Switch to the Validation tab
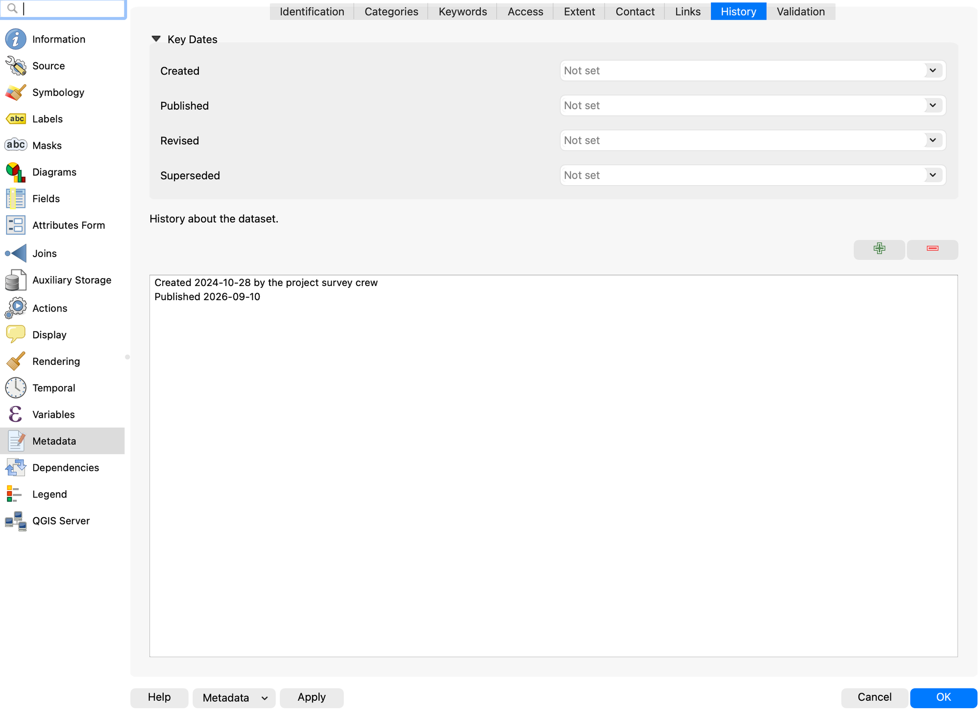Image resolution: width=980 pixels, height=714 pixels. pyautogui.click(x=801, y=12)
